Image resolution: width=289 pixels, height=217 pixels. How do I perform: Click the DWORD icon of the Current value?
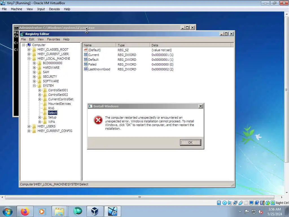pos(86,55)
